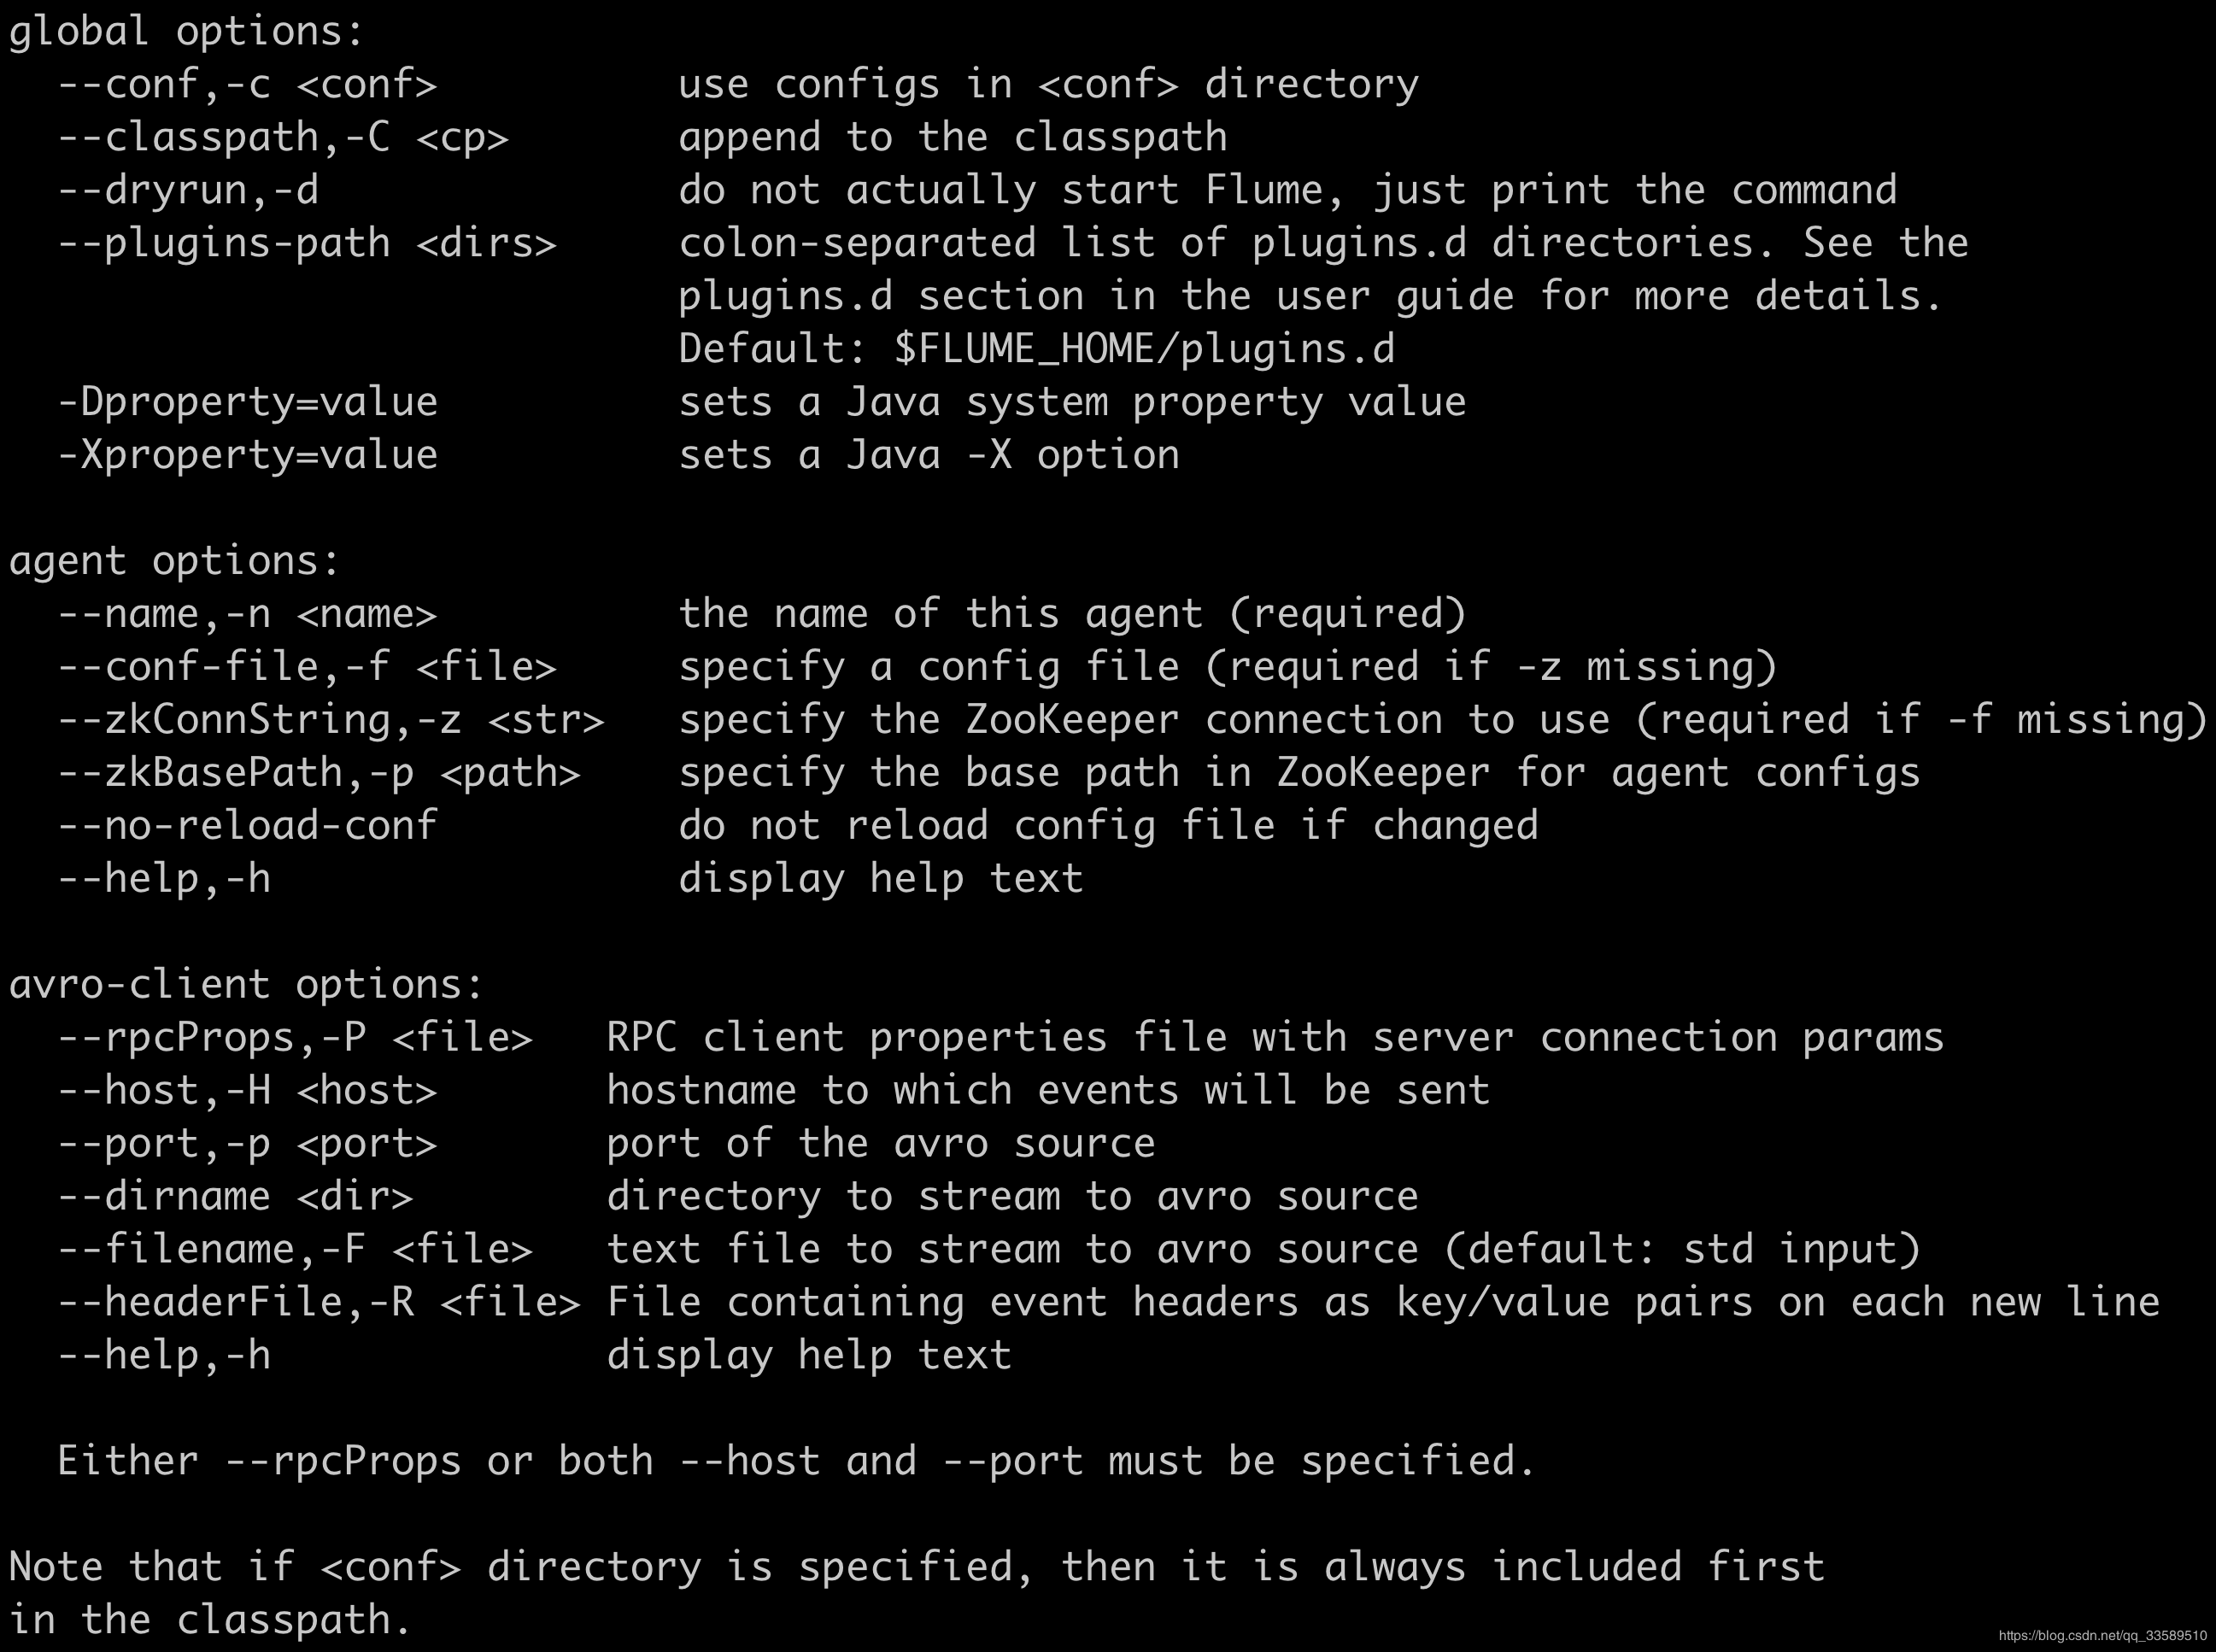This screenshot has width=2216, height=1652.
Task: Click the -Xproperty=value option
Action: (x=247, y=455)
